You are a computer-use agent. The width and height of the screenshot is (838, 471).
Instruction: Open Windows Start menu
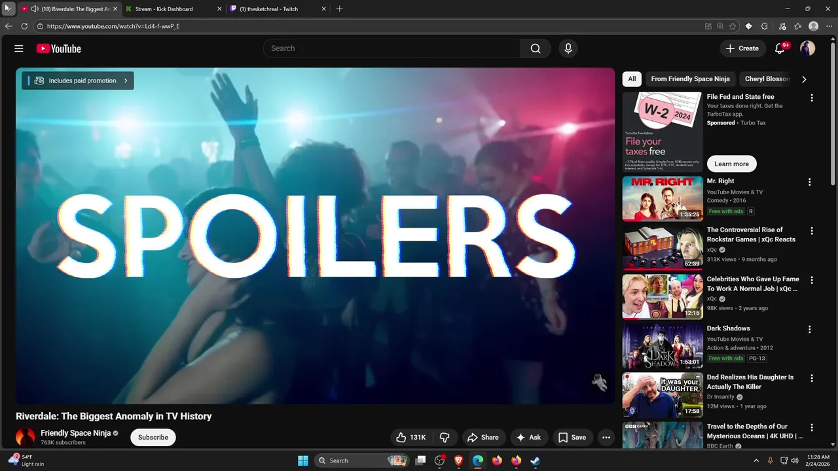click(x=303, y=461)
